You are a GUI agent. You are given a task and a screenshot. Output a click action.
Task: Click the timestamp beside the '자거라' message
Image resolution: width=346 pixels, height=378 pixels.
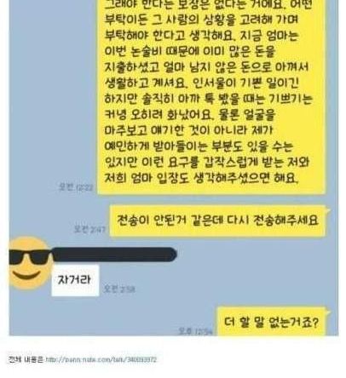click(x=119, y=289)
